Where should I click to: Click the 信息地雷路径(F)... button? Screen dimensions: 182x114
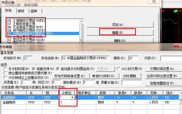coord(164,83)
